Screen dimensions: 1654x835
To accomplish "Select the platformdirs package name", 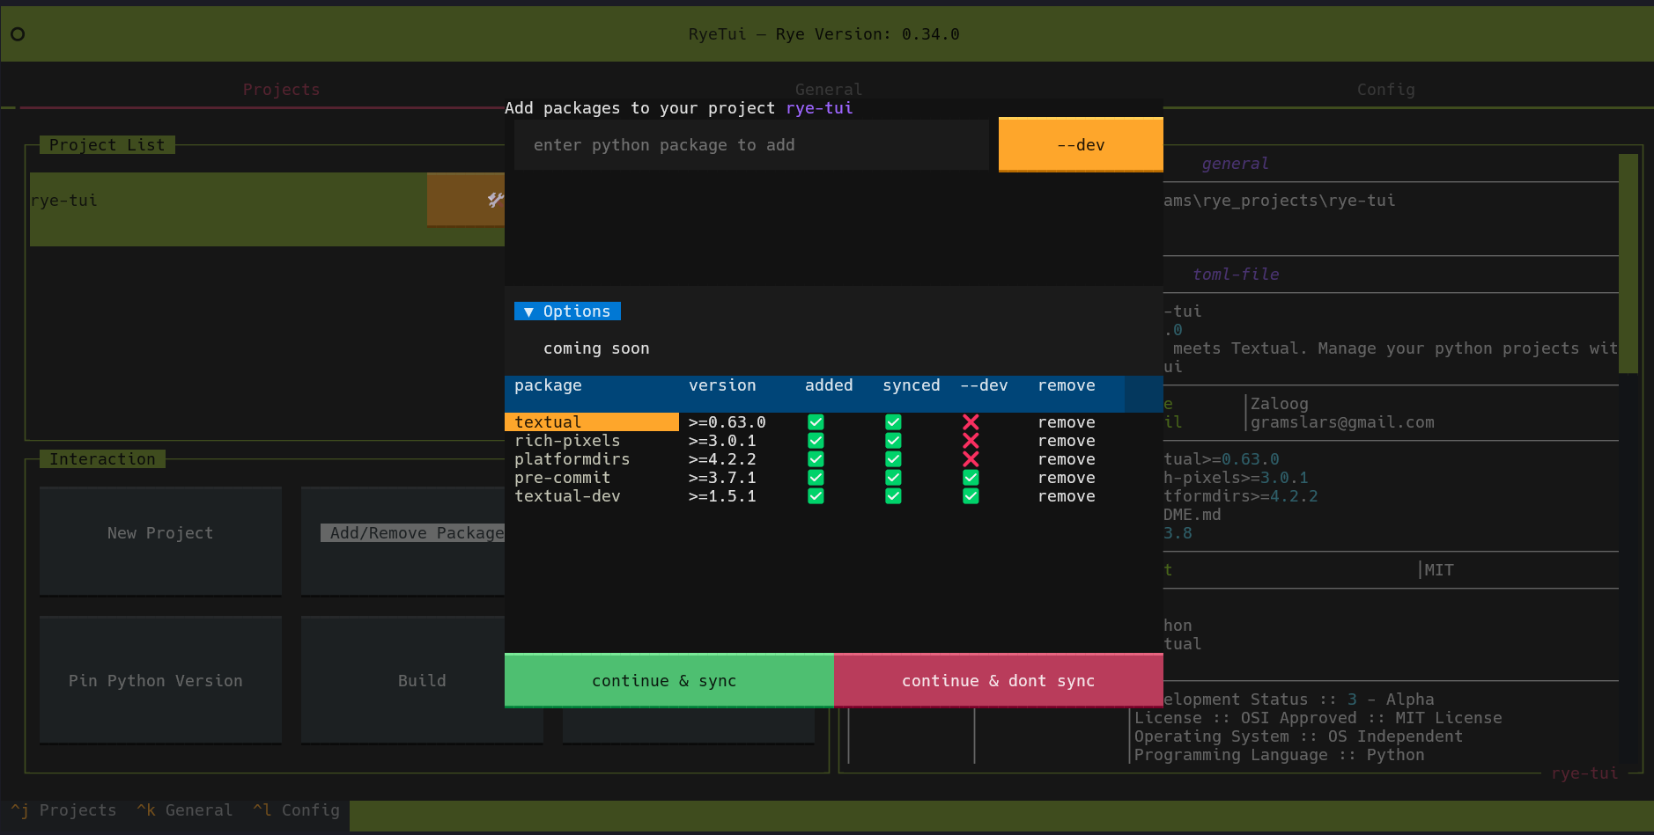I will 572,459.
